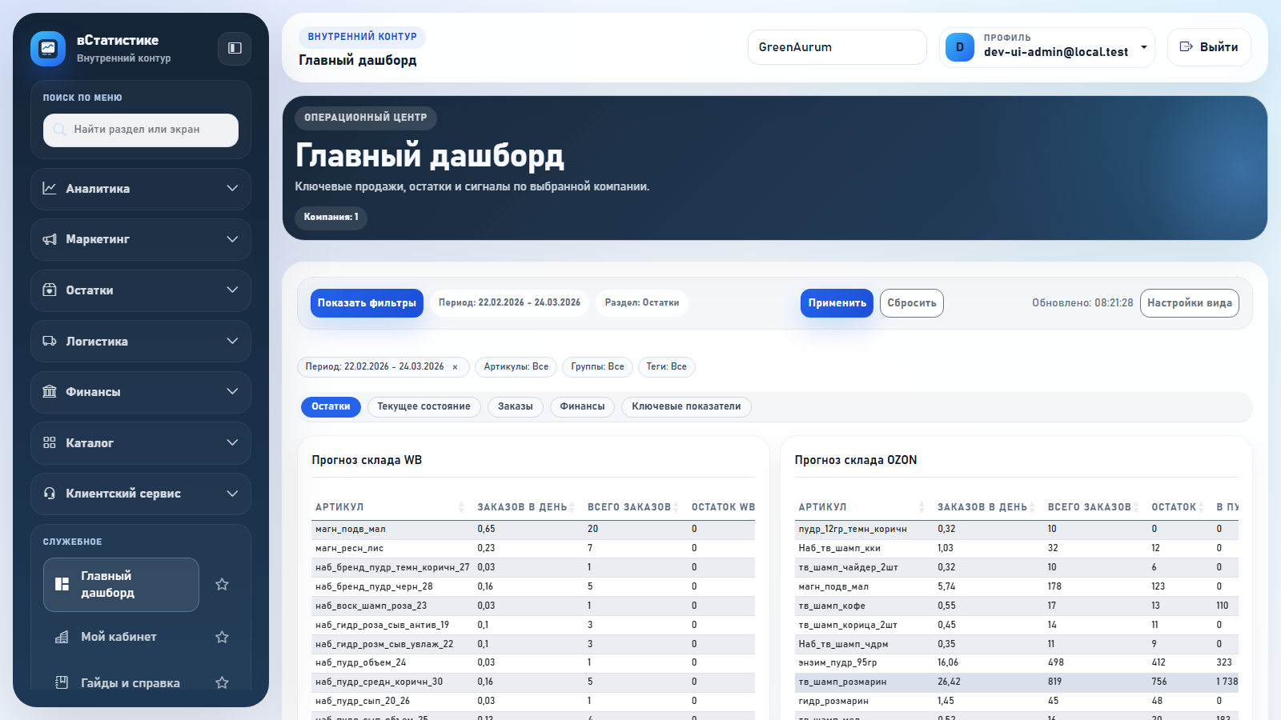Viewport: 1281px width, 720px height.
Task: Star the Мой кабинет entry
Action: pos(222,637)
